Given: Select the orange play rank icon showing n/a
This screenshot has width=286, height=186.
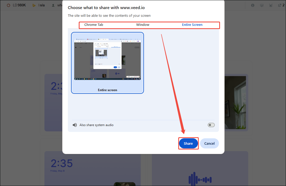Looking at the screenshot, I should [34, 5].
